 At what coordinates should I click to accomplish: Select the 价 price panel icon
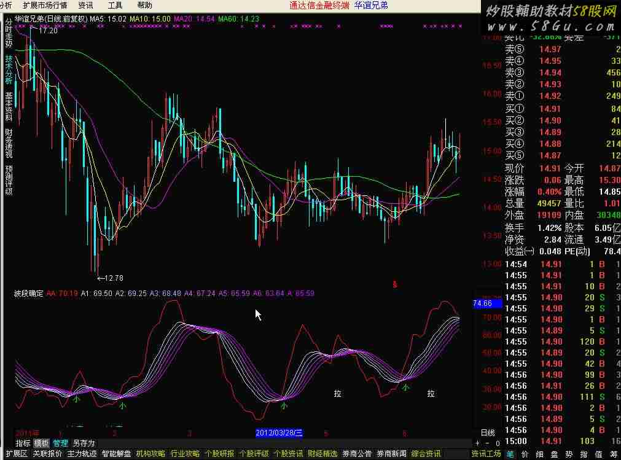pyautogui.click(x=526, y=454)
